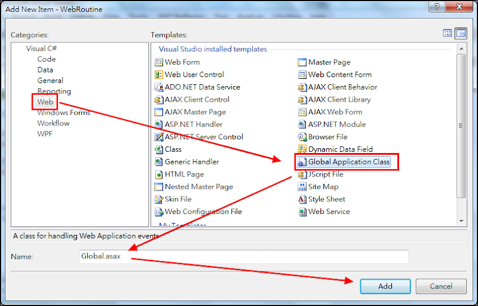Screen dimensions: 478x306
Task: Select the Generic Handler template icon
Action: [158, 162]
